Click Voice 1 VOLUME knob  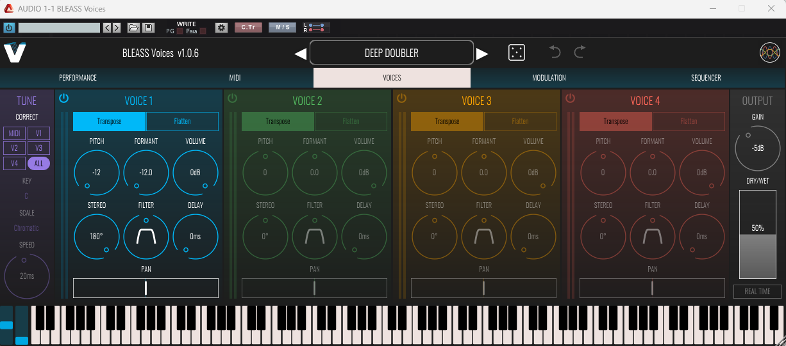(195, 173)
